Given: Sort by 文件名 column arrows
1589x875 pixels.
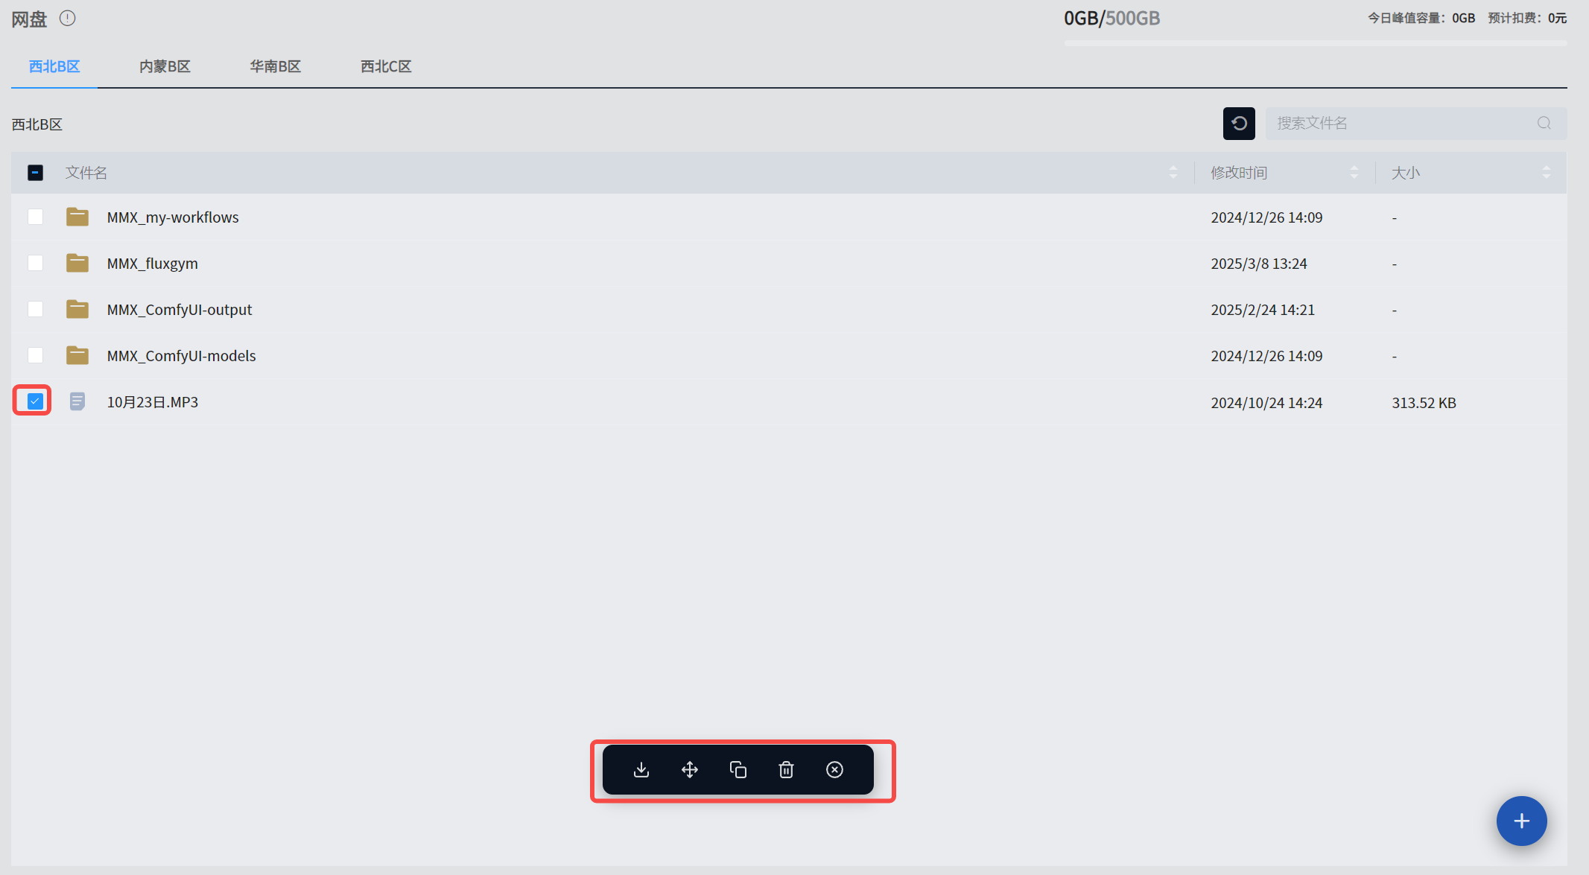Looking at the screenshot, I should click(x=1173, y=173).
